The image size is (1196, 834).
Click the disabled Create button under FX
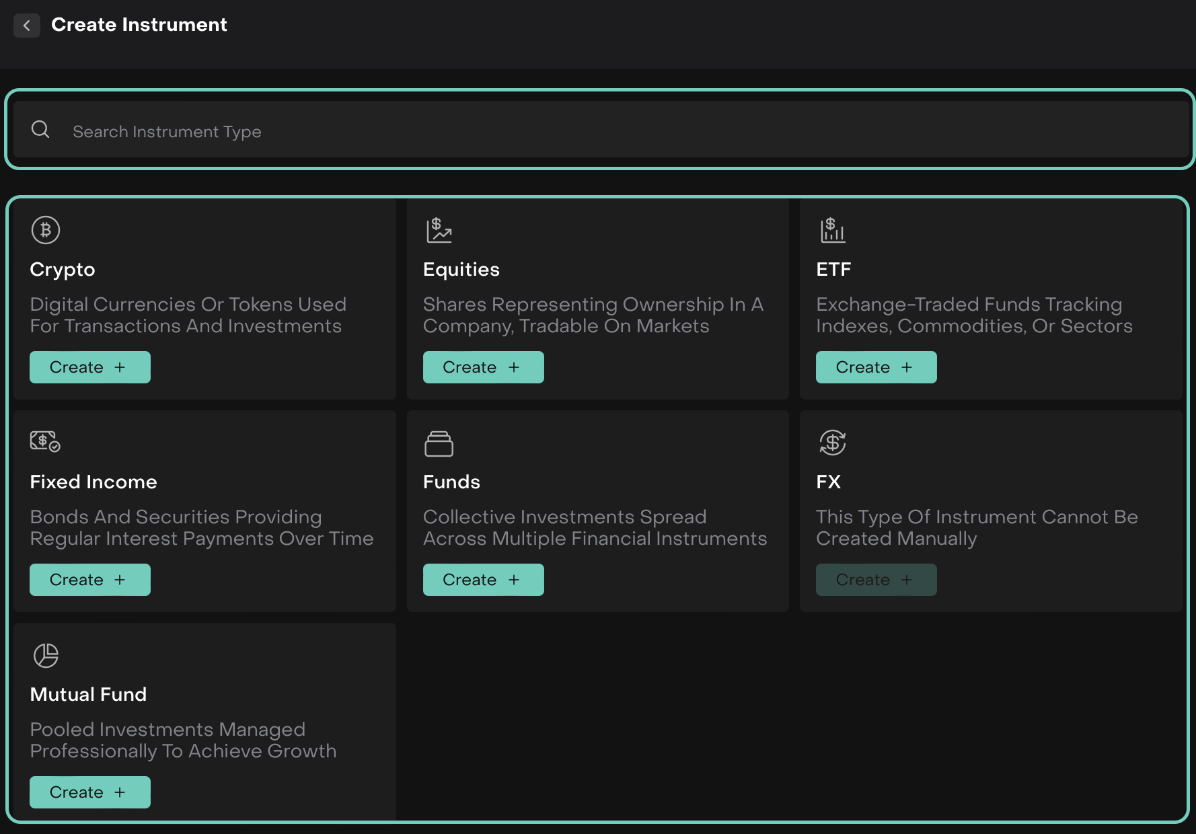(x=875, y=580)
